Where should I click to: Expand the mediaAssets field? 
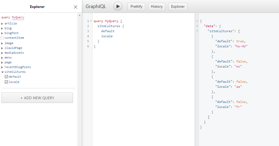[2, 53]
